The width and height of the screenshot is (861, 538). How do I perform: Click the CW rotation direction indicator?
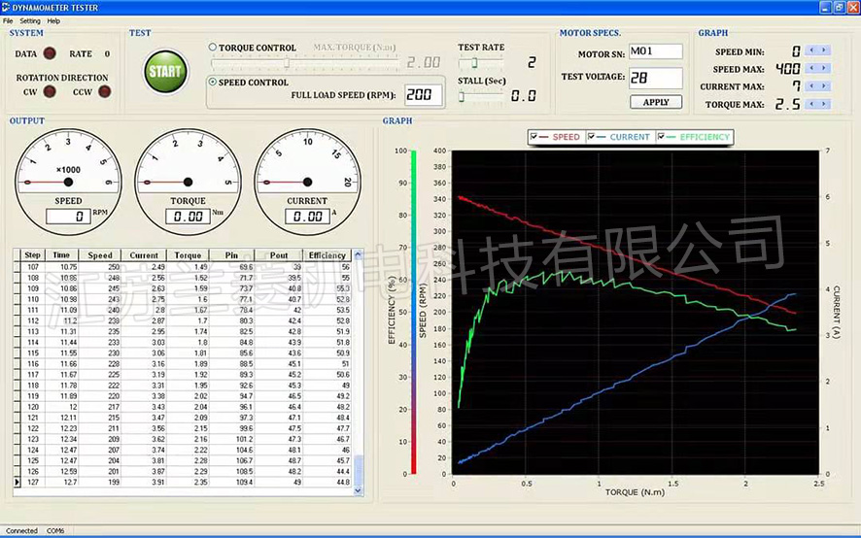click(49, 92)
